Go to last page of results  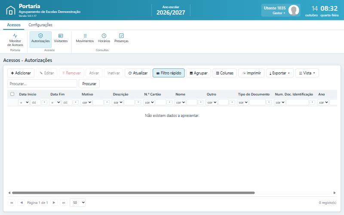click(x=64, y=203)
